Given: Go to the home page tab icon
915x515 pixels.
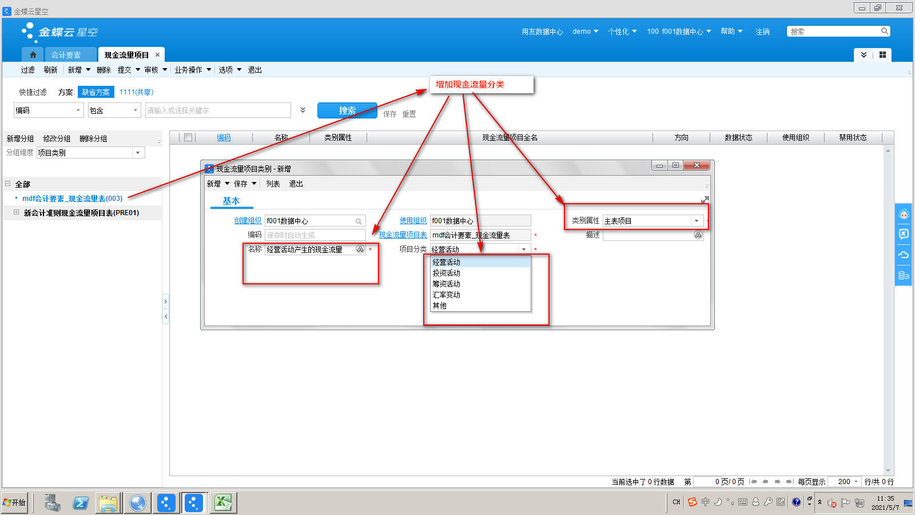Looking at the screenshot, I should click(x=33, y=55).
